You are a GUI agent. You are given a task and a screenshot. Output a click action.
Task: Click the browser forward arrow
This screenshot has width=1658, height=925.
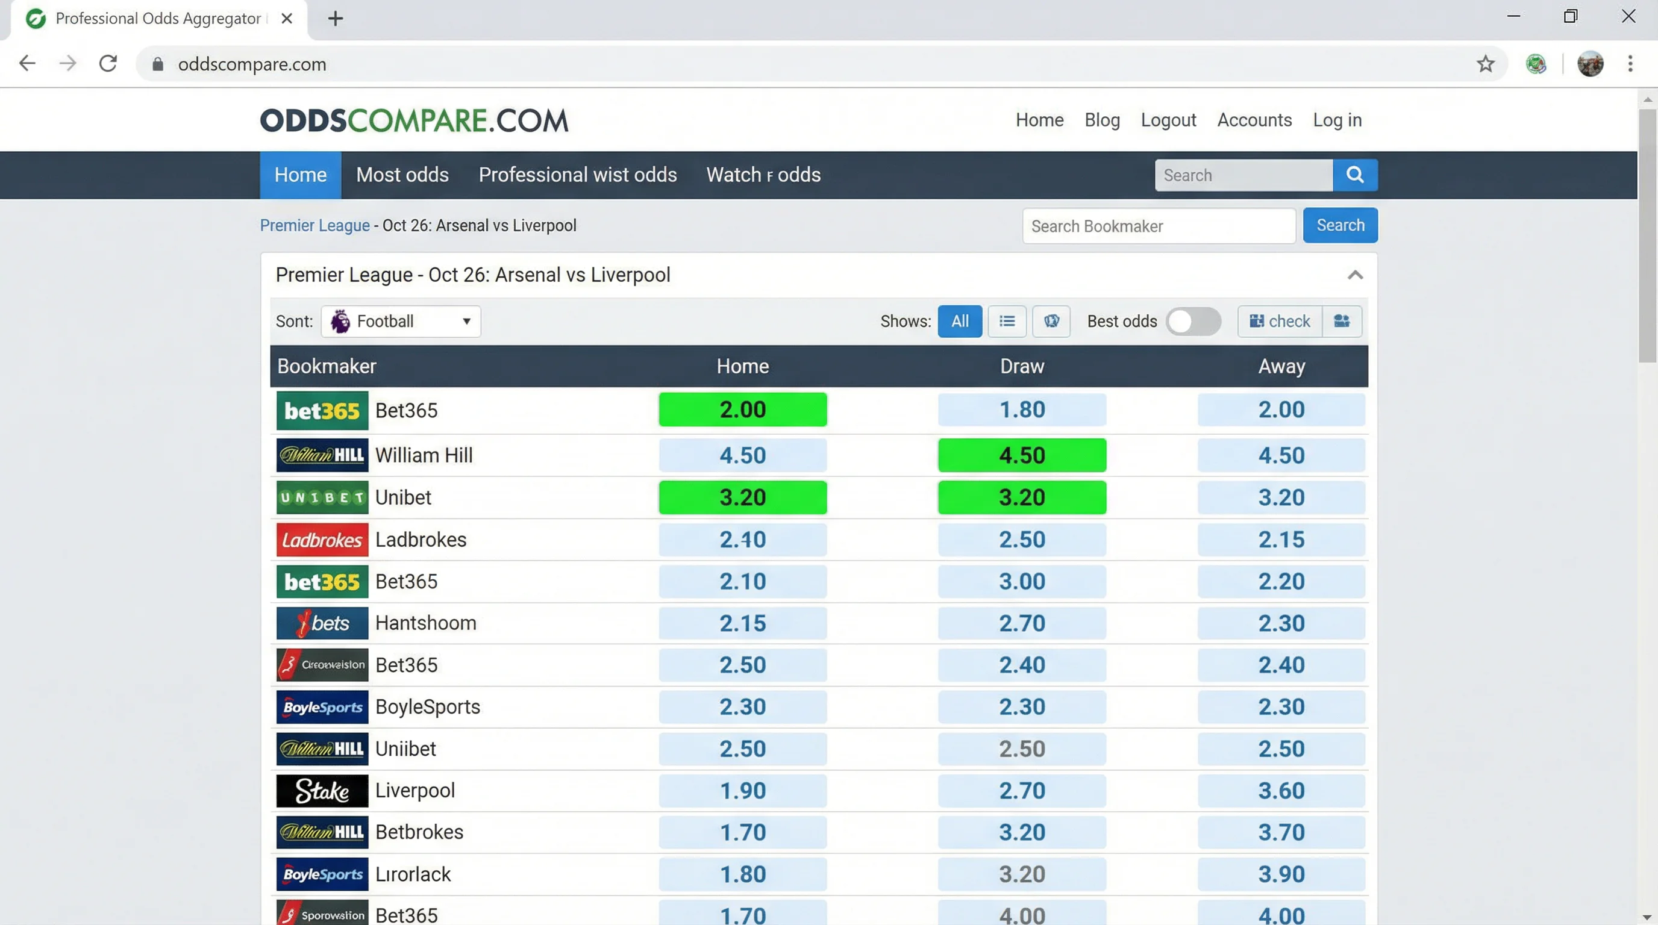click(x=67, y=63)
